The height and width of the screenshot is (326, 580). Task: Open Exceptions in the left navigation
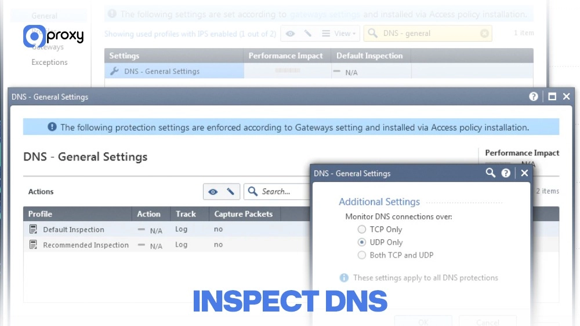click(49, 62)
